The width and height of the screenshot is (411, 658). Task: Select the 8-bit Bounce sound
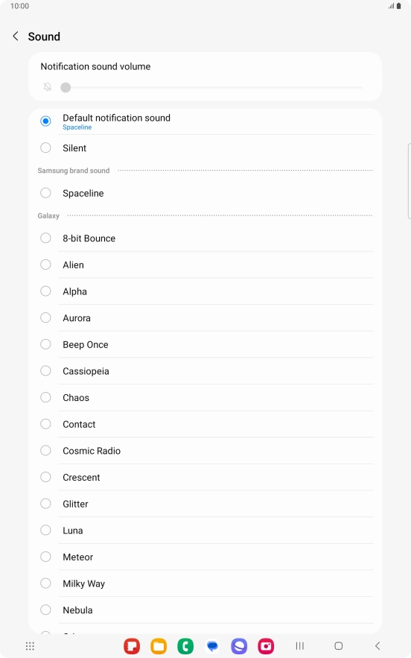click(x=205, y=238)
